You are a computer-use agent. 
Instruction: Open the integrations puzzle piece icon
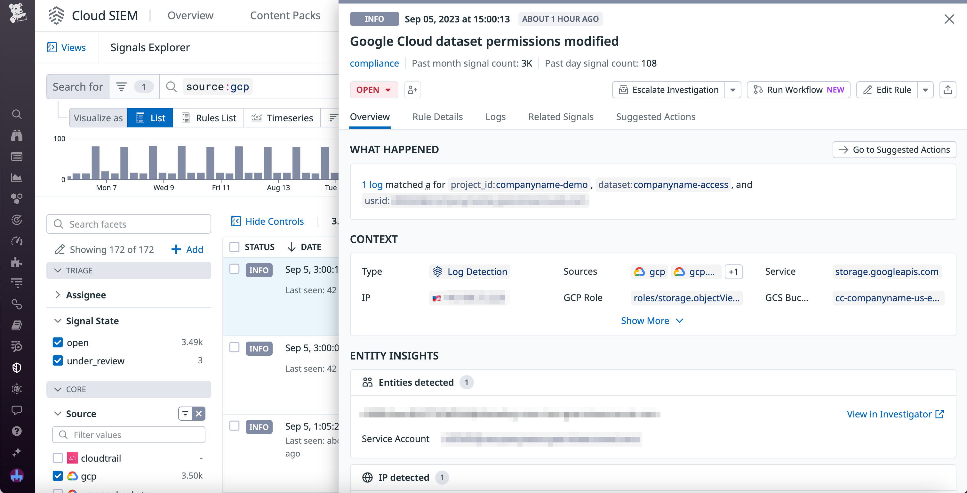coord(17,262)
